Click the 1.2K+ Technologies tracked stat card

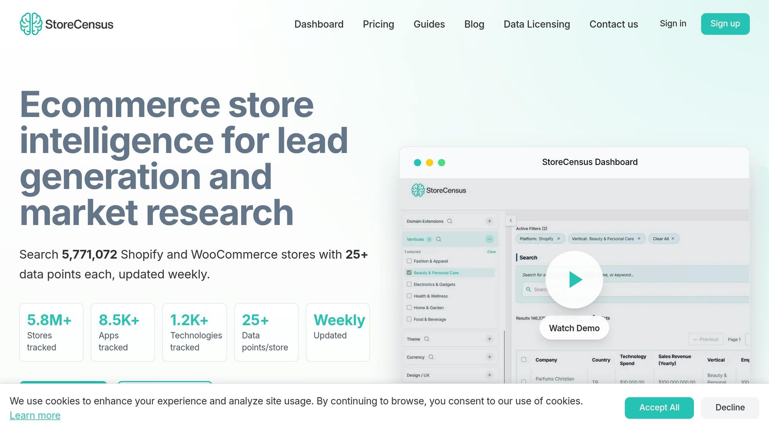[195, 332]
